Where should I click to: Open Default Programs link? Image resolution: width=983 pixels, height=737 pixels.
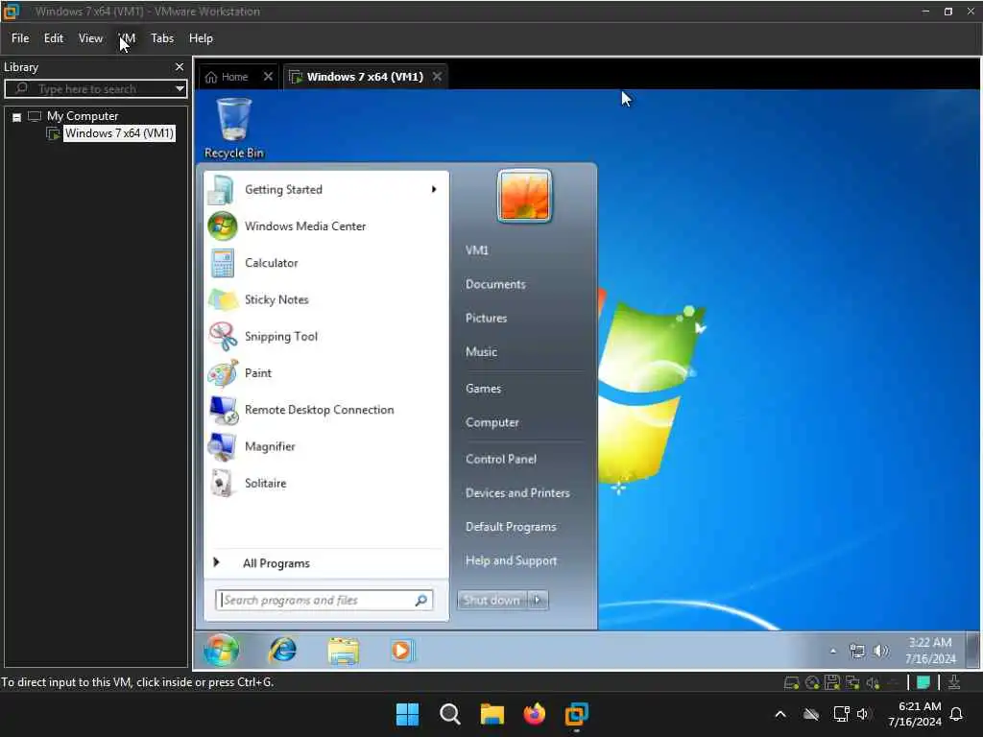click(x=511, y=527)
